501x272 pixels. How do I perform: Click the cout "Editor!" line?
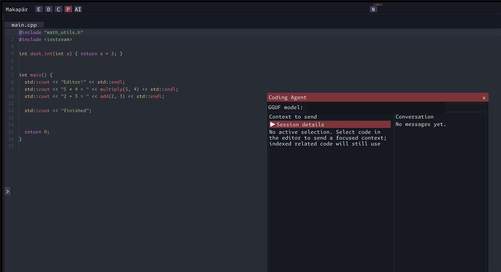pos(75,82)
